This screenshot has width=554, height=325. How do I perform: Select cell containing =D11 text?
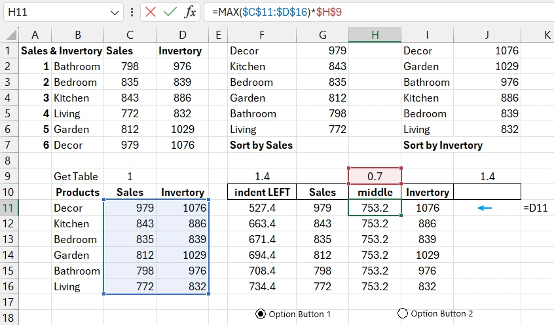pos(536,208)
